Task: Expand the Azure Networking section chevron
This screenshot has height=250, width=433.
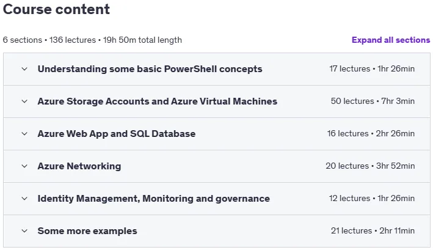Action: (x=24, y=166)
